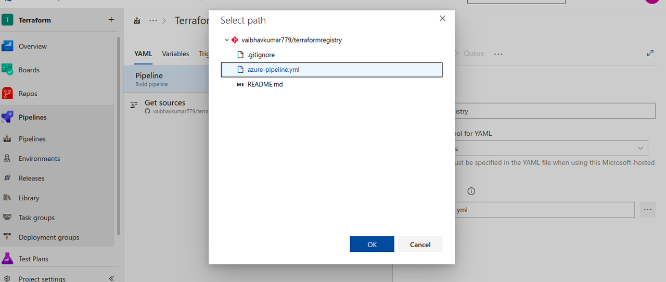Image resolution: width=666 pixels, height=282 pixels.
Task: Click the Get sources list icon
Action: coord(134,104)
